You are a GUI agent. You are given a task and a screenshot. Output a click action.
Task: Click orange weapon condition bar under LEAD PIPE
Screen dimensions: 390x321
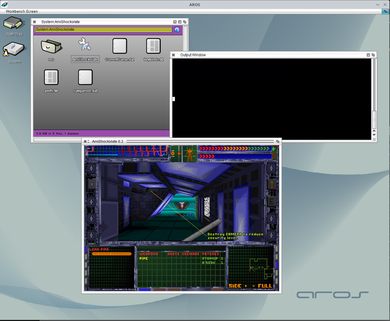pos(112,254)
